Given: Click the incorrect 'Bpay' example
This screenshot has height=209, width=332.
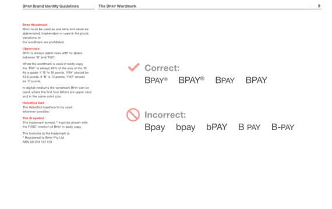Looking at the screenshot, I should click(x=155, y=127).
